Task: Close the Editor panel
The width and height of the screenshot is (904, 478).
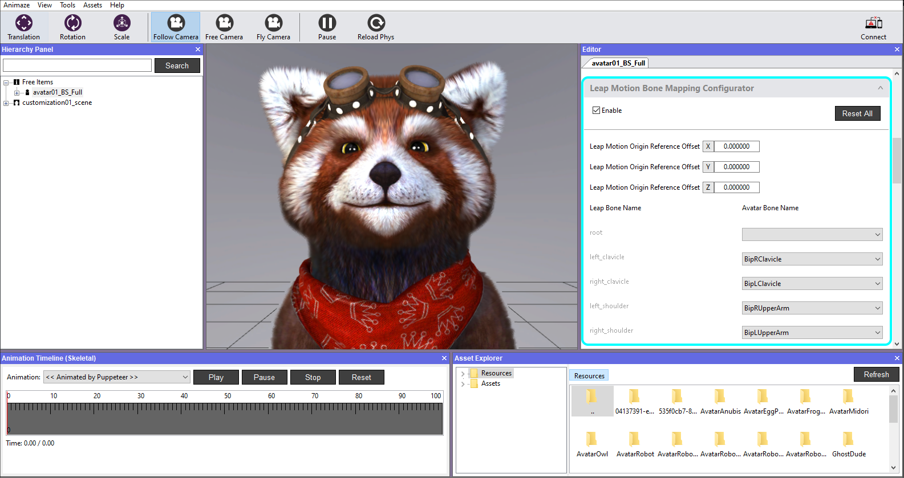Action: point(897,50)
